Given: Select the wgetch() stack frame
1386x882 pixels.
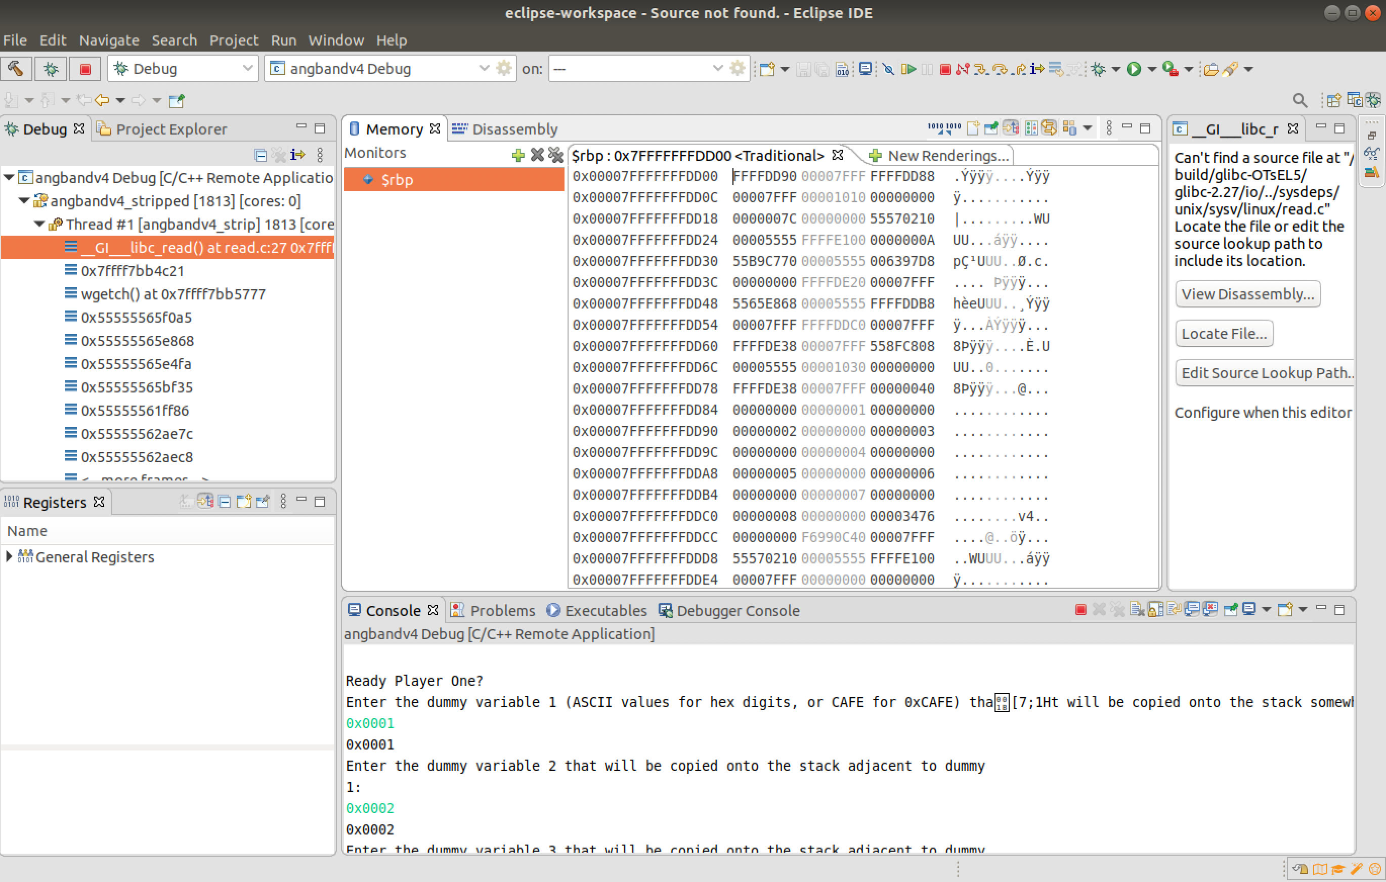Looking at the screenshot, I should pyautogui.click(x=172, y=294).
